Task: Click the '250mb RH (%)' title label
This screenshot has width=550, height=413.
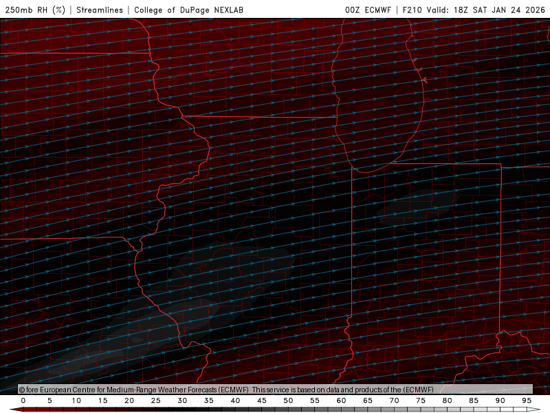Action: tap(35, 10)
